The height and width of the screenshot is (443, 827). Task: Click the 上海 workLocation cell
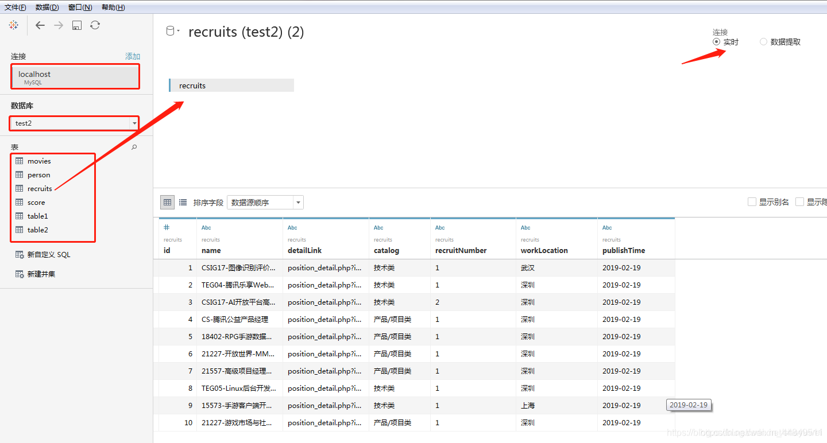click(x=557, y=406)
